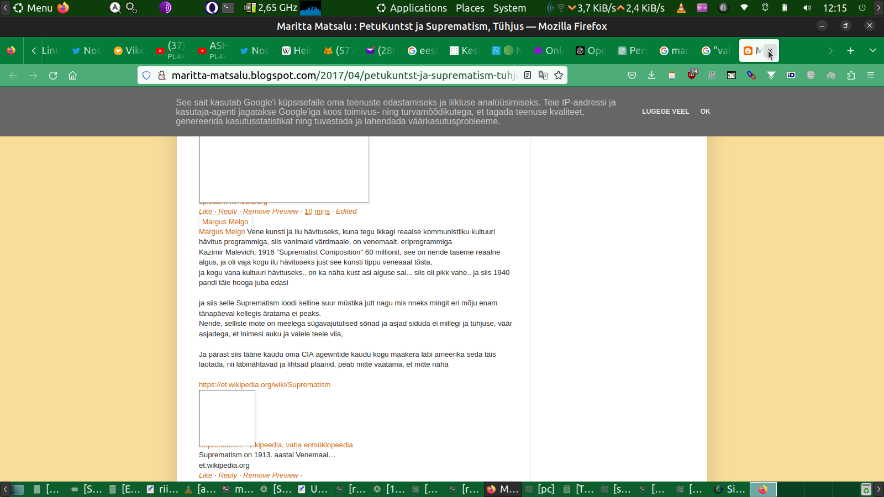This screenshot has height=497, width=884.
Task: Click the Margus Meigo name tooltip
Action: [x=225, y=222]
